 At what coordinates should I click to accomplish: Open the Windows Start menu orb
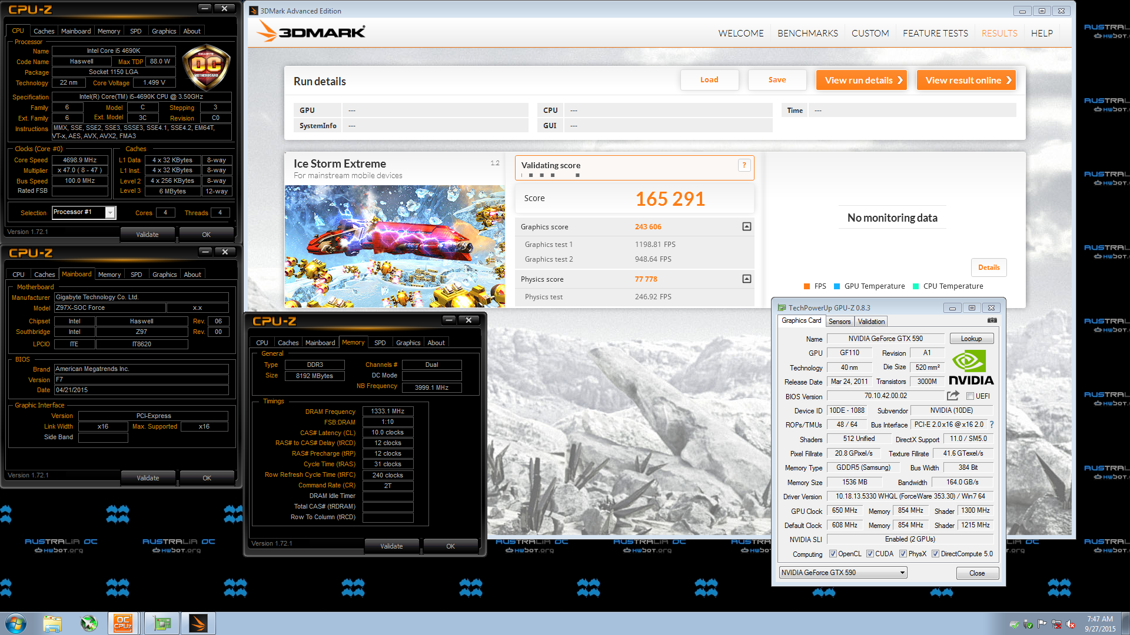click(16, 623)
